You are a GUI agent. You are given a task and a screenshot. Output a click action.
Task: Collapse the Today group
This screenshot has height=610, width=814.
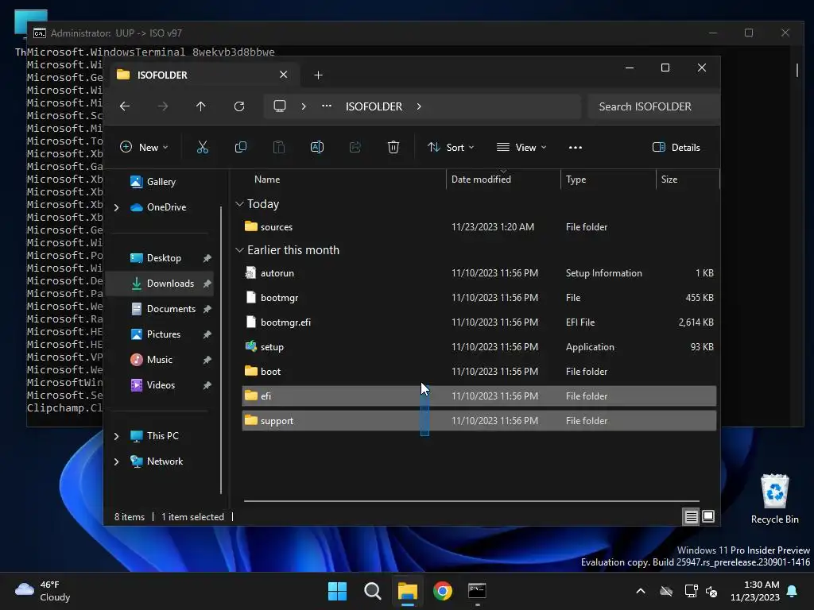(x=239, y=204)
